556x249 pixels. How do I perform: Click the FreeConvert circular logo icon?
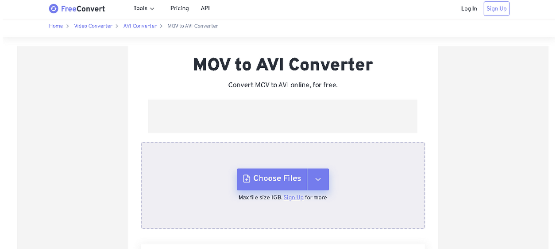pyautogui.click(x=54, y=8)
